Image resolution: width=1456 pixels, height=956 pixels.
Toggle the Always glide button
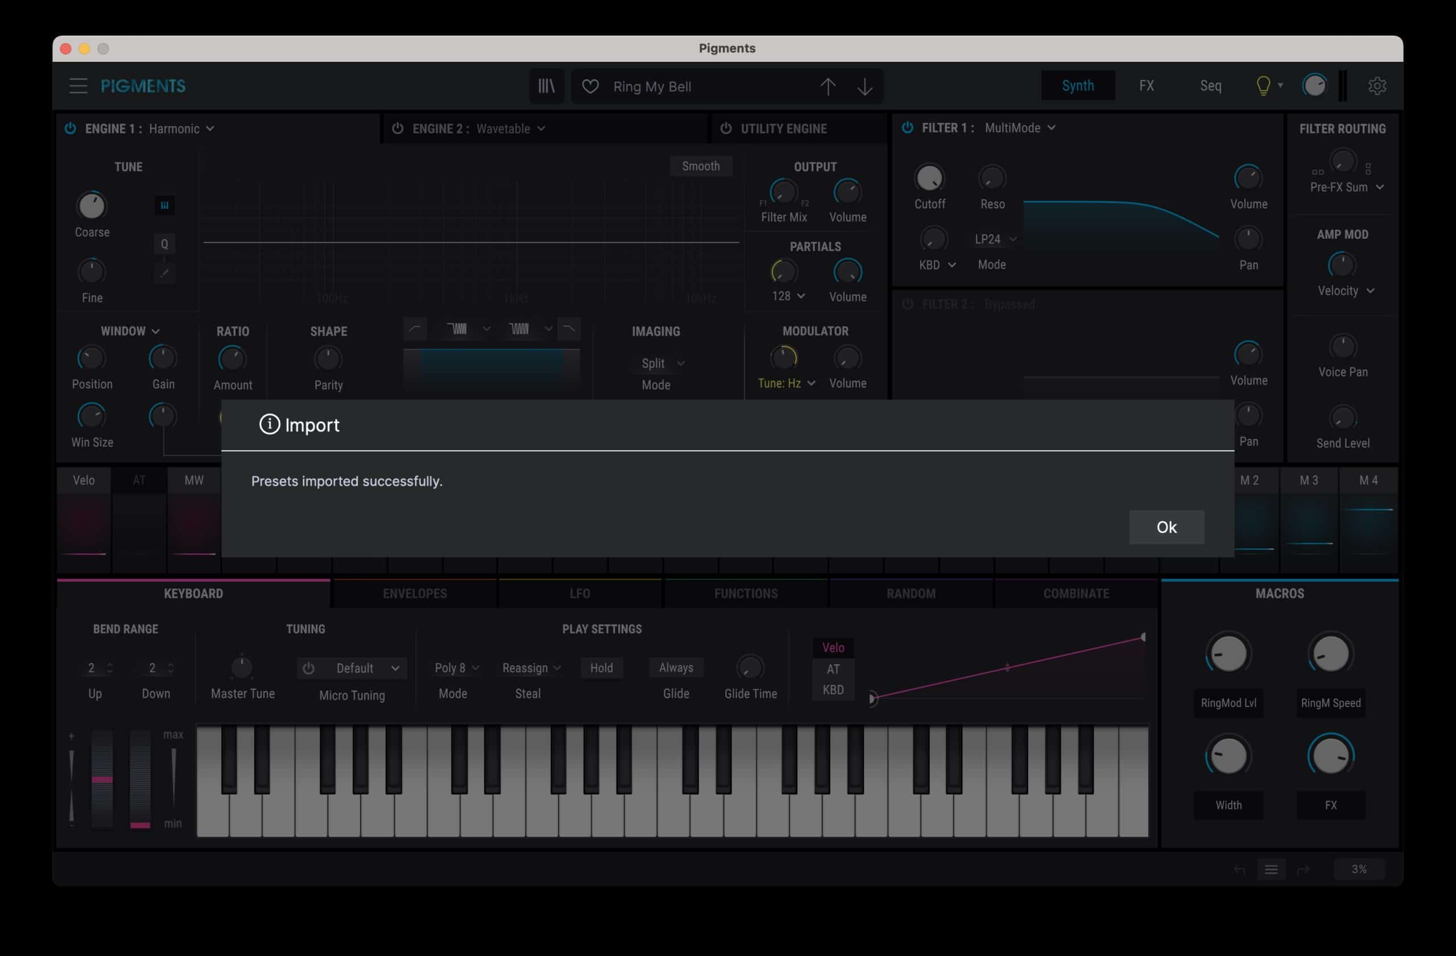tap(676, 668)
